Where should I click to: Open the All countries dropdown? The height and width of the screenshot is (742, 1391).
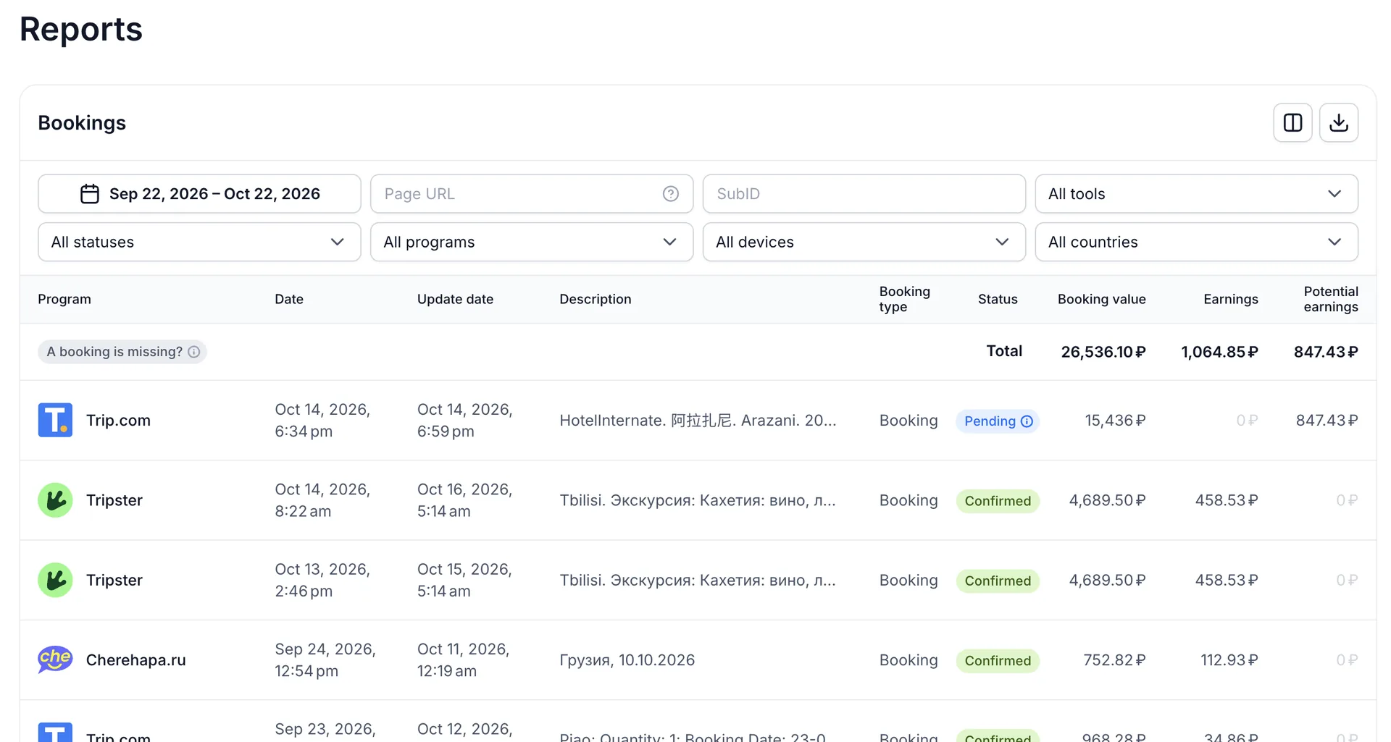click(x=1196, y=242)
